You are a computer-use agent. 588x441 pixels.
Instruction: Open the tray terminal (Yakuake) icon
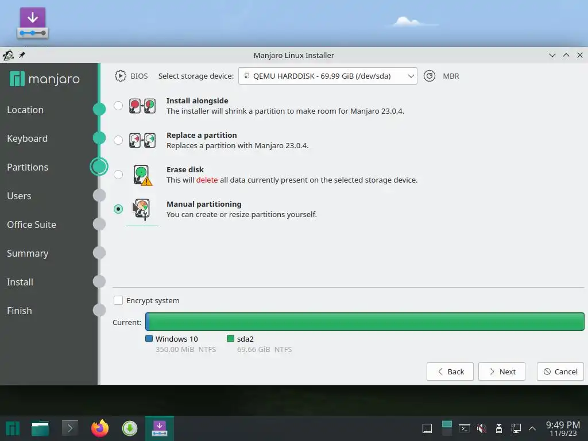tap(465, 428)
